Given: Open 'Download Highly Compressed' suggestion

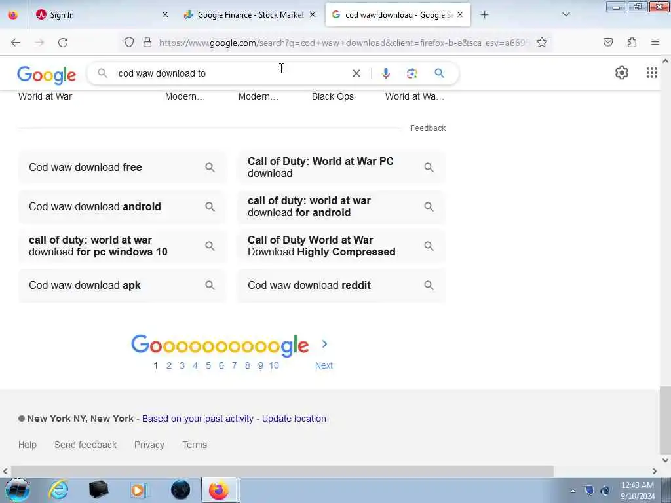Looking at the screenshot, I should (x=341, y=246).
